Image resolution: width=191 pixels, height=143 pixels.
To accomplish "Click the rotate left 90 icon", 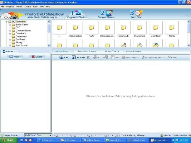I will 96,57.
